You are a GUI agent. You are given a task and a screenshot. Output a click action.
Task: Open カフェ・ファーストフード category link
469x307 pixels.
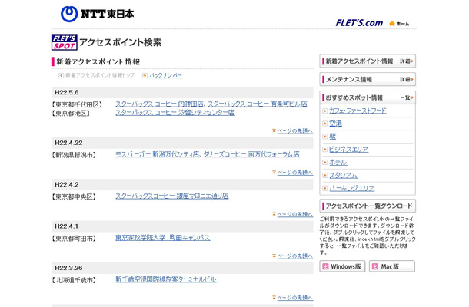tap(358, 111)
